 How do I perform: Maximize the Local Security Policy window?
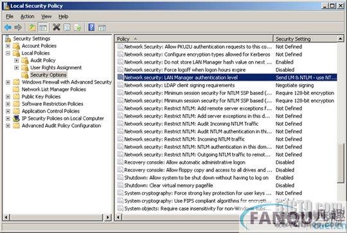tap(332, 6)
